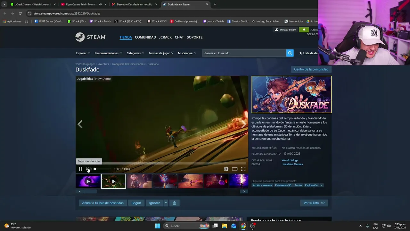410x231 pixels.
Task: Open a new browser tab
Action: 215,4
